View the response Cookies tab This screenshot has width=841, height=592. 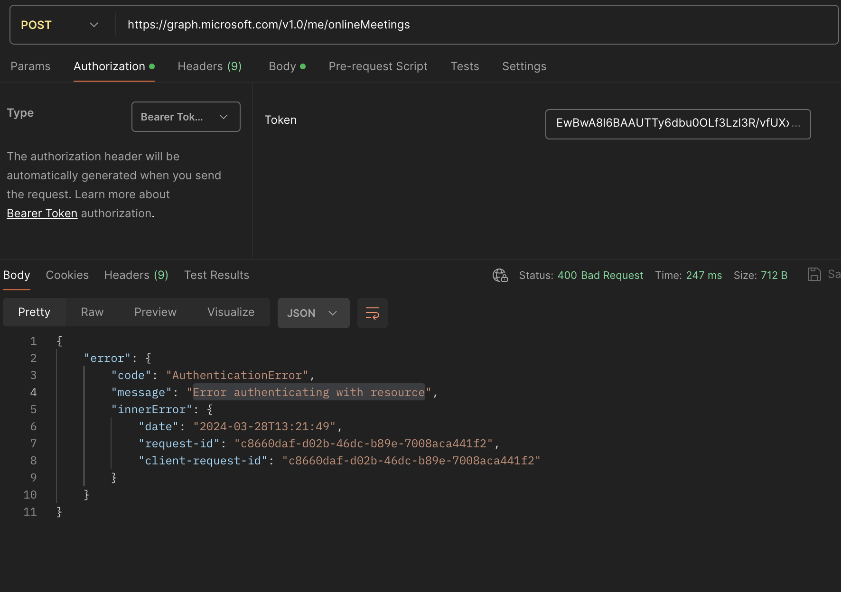67,275
